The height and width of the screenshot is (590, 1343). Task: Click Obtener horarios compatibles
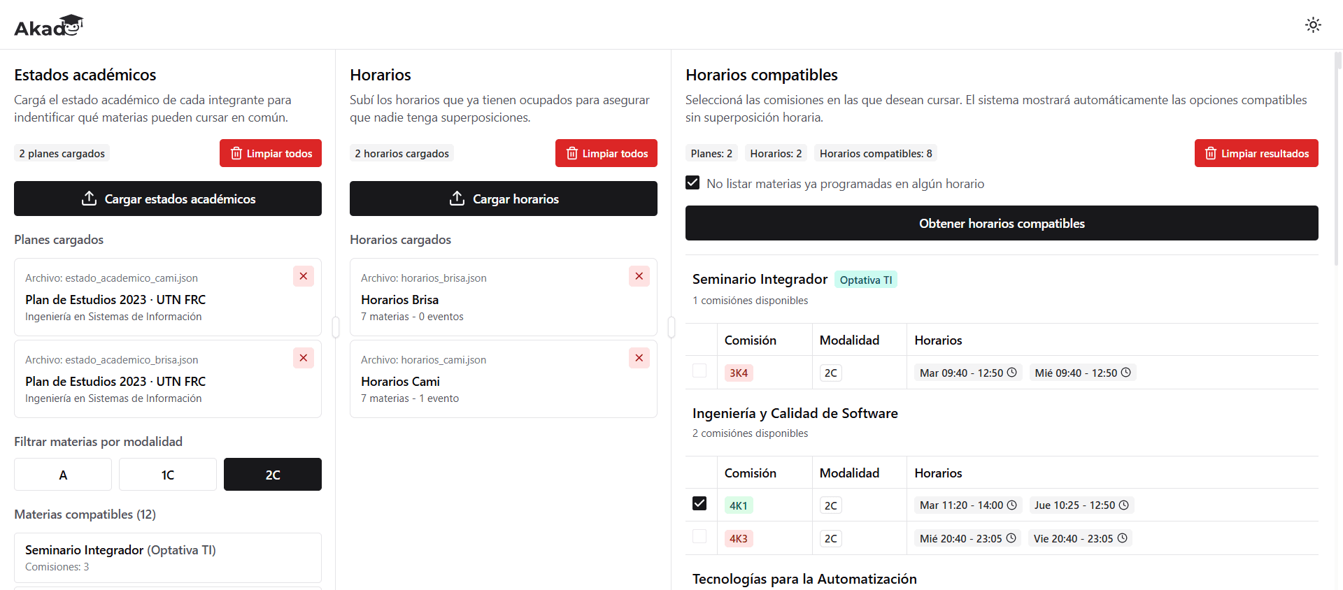[x=1002, y=223]
